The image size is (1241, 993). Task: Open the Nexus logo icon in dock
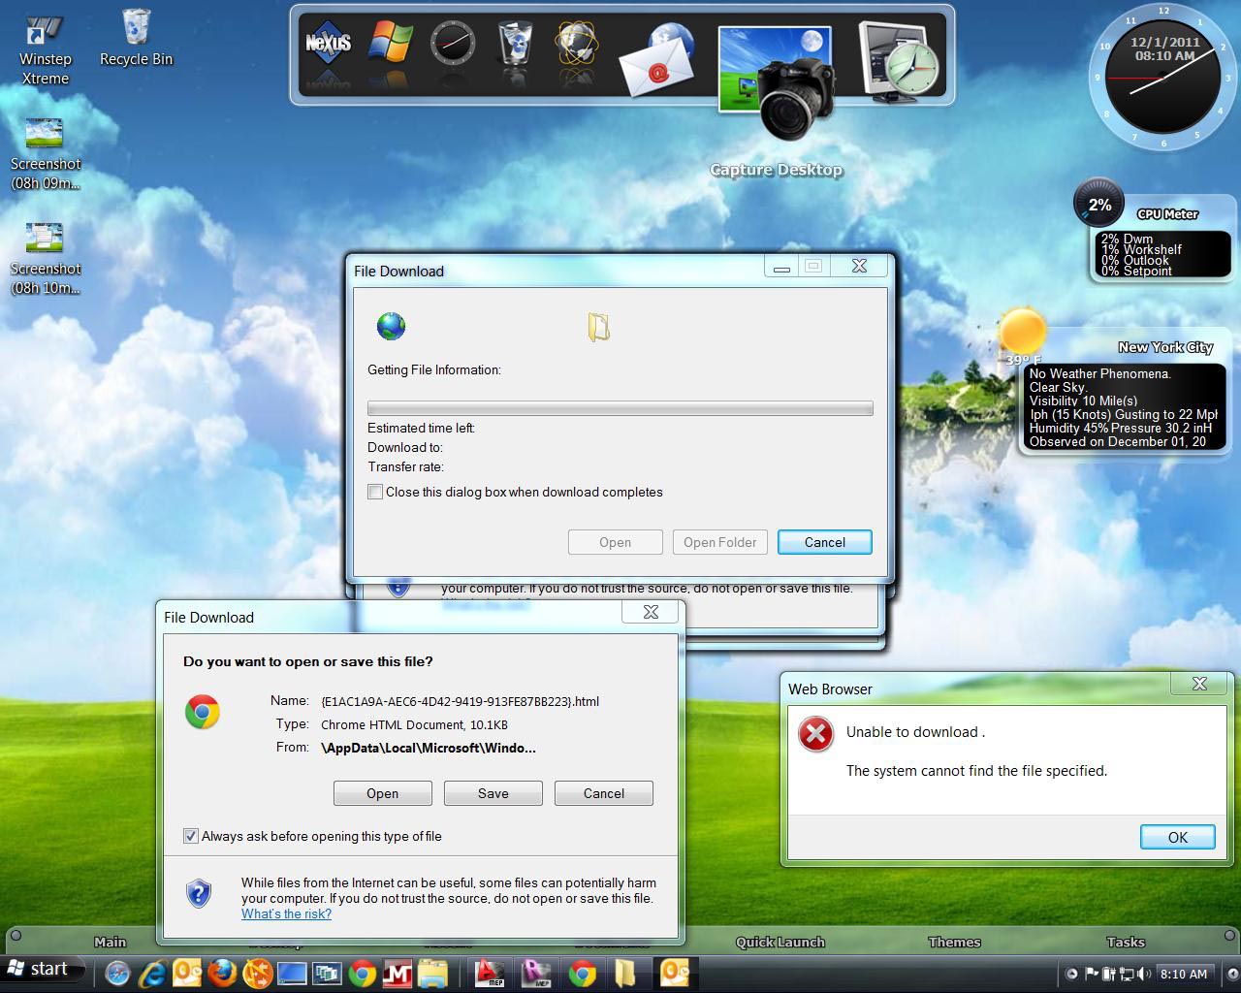[x=328, y=47]
